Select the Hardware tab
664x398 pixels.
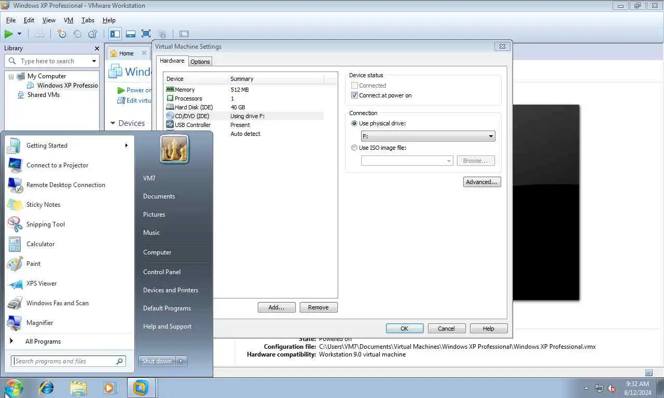click(x=172, y=61)
